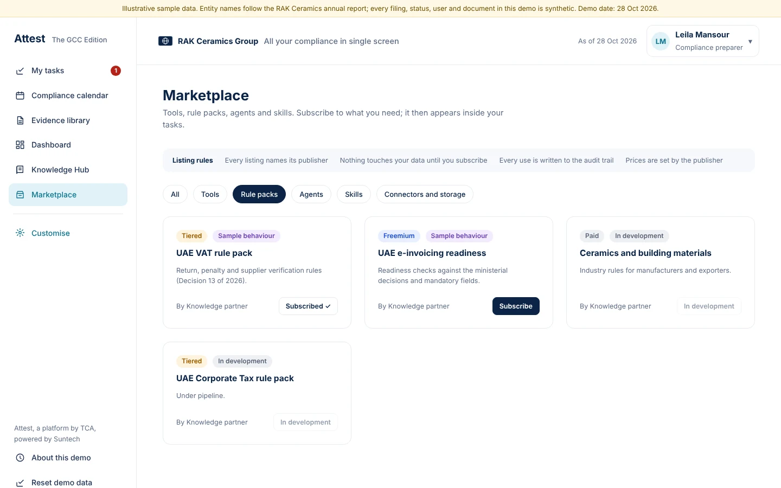The image size is (781, 488).
Task: Subscribe to UAE e-invoicing readiness
Action: pyautogui.click(x=516, y=306)
